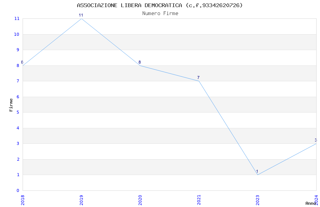Click y-axis tick value 4

pyautogui.click(x=18, y=128)
